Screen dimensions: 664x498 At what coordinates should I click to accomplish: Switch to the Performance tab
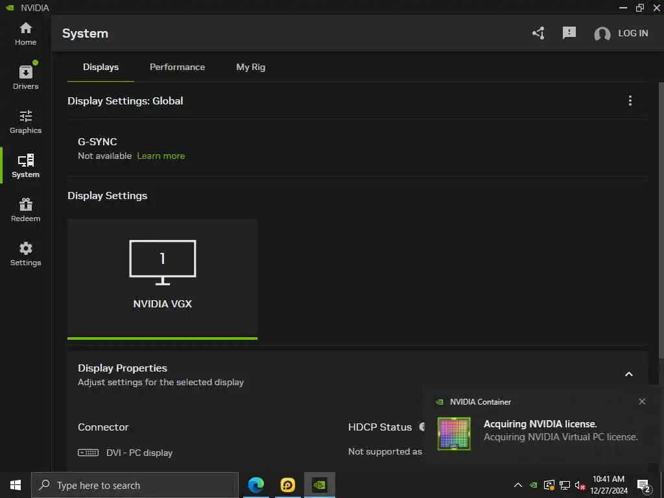178,67
